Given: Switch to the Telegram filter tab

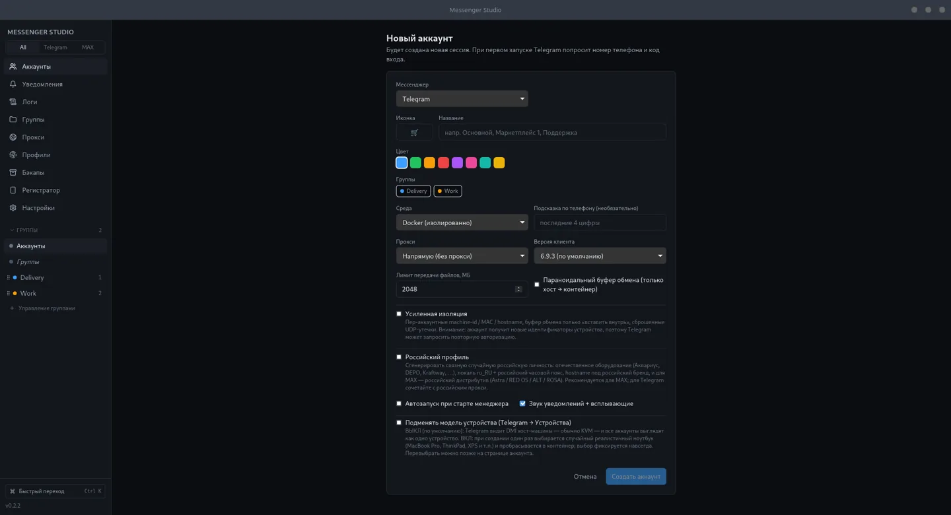Looking at the screenshot, I should [55, 48].
